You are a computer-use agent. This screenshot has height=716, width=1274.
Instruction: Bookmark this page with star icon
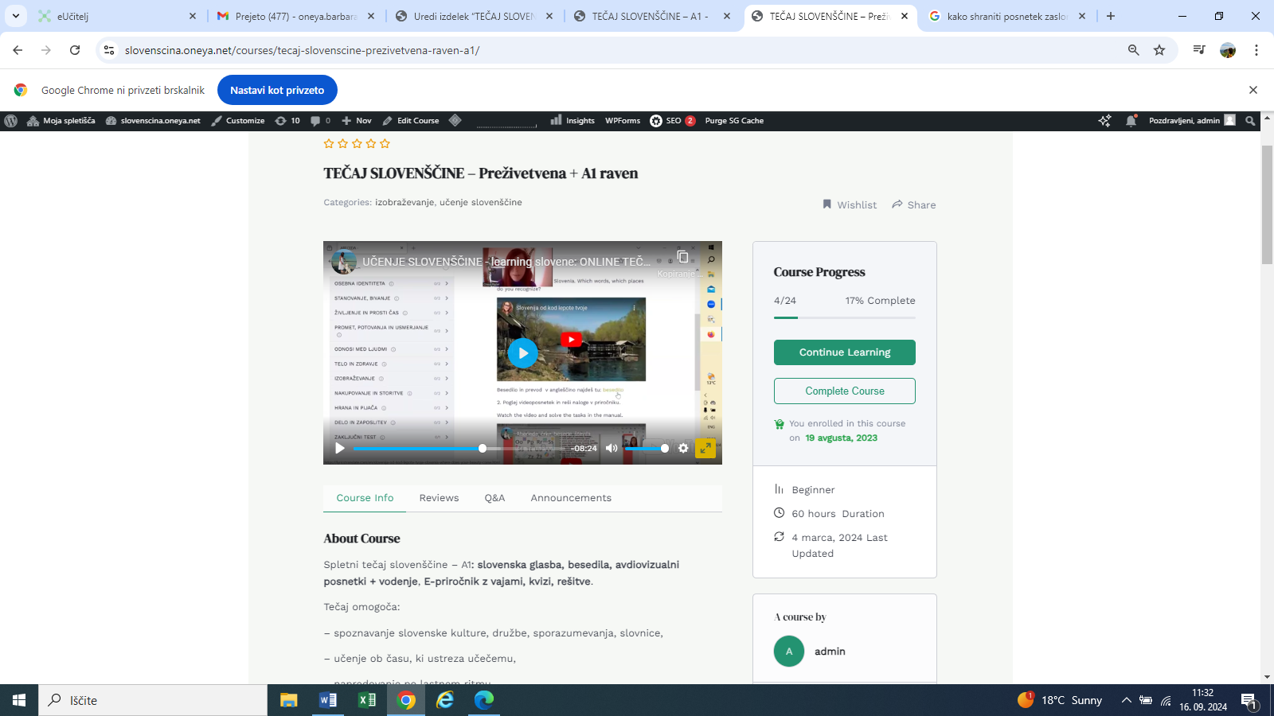tap(1159, 50)
